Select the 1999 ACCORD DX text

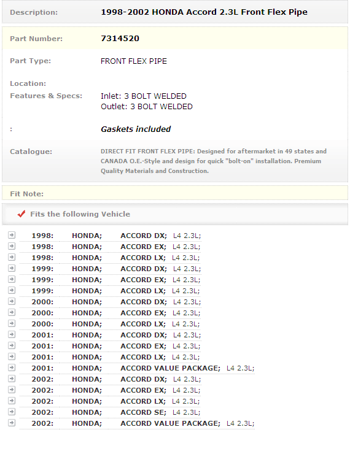click(144, 269)
